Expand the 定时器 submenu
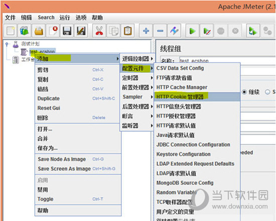 136,78
